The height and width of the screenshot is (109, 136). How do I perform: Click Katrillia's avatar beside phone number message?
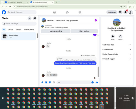43,75
